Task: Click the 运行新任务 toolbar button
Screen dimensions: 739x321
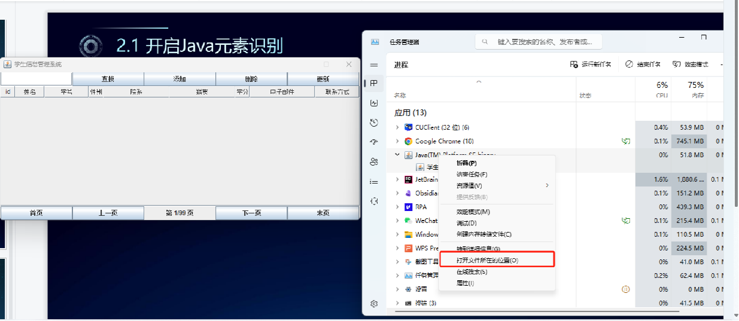Action: (x=591, y=65)
